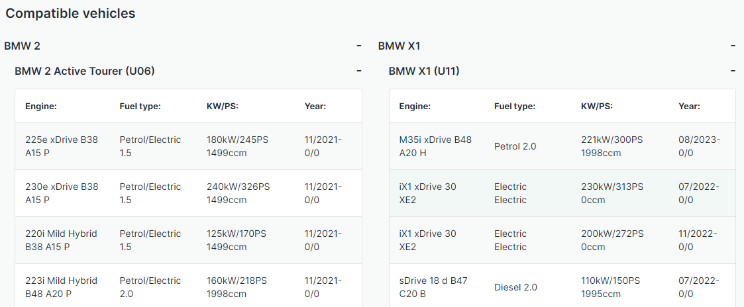Click KW/PS: header in X1 (U11) table
The image size is (744, 307).
[597, 106]
